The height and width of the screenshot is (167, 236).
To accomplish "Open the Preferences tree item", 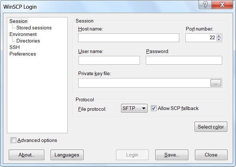I will [23, 54].
